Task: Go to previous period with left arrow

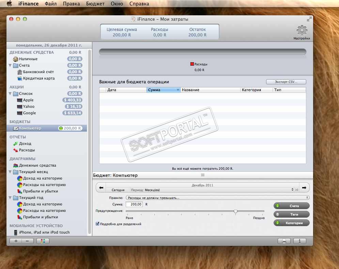Action: tap(101, 188)
